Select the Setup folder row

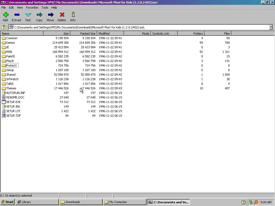click(x=116, y=70)
